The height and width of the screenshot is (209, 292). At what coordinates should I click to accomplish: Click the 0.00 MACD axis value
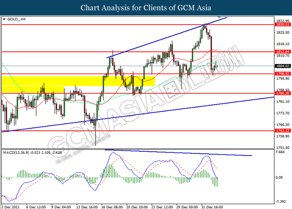pyautogui.click(x=279, y=177)
